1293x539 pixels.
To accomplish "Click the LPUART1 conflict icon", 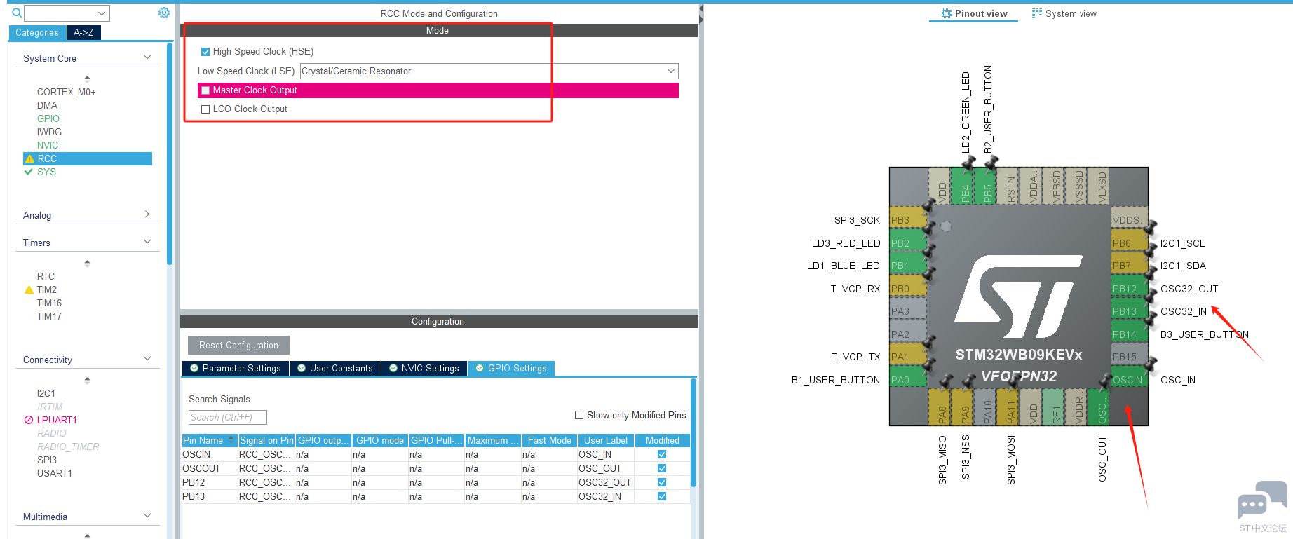I will click(x=29, y=420).
